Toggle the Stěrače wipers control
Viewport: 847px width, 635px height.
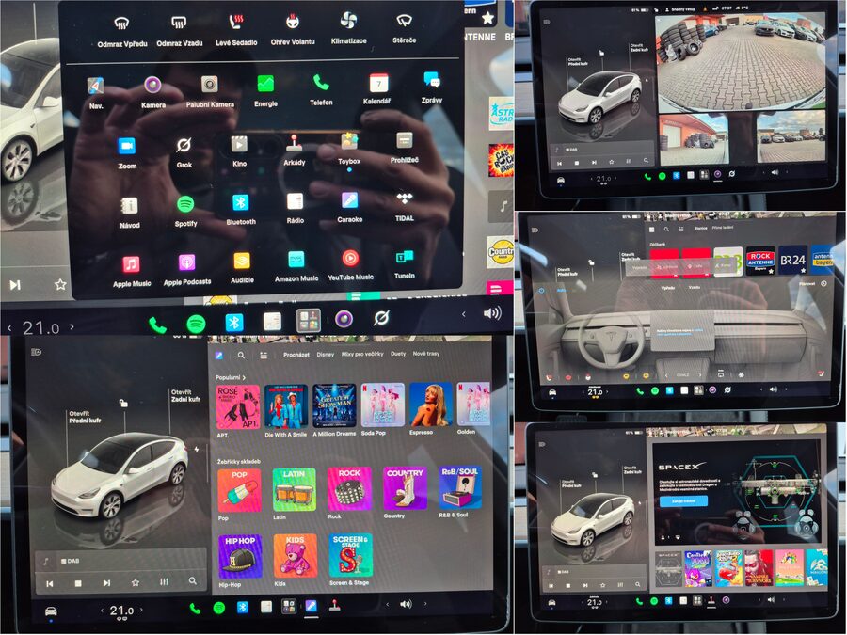pos(404,21)
